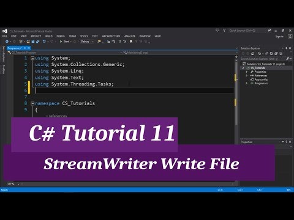The height and width of the screenshot is (220, 294).
Task: Click the Uncomment Lines toolbar icon
Action: [x=124, y=42]
